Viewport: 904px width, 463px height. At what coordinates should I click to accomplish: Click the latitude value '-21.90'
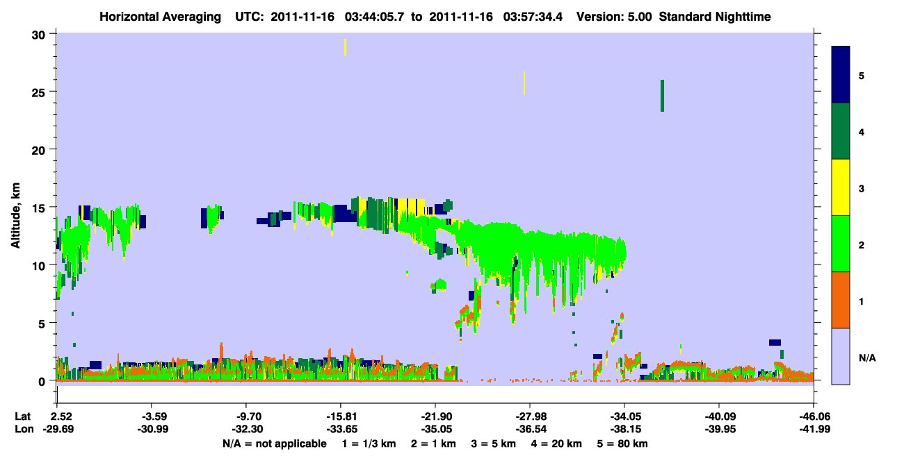click(435, 417)
